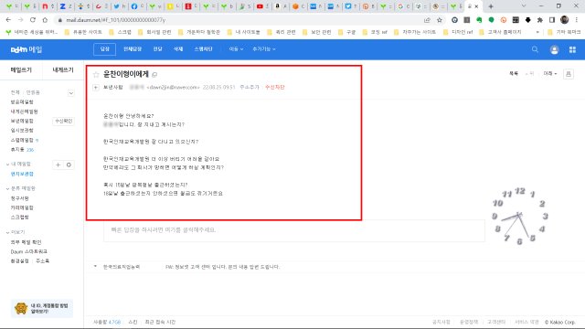This screenshot has width=585, height=329.
Task: Open the 내게쓰기 tab
Action: [x=63, y=69]
